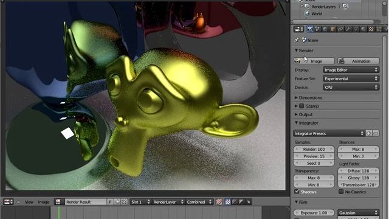Screen dimensions: 389x219
Task: Collapse the Render panel
Action: (296, 50)
